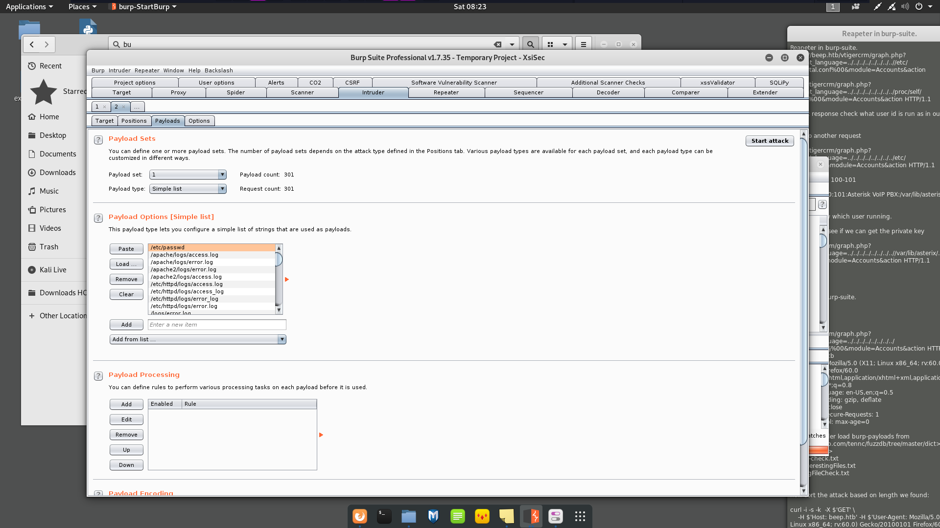This screenshot has width=940, height=528.
Task: Switch to Burp Suite in the dock
Action: tap(531, 516)
